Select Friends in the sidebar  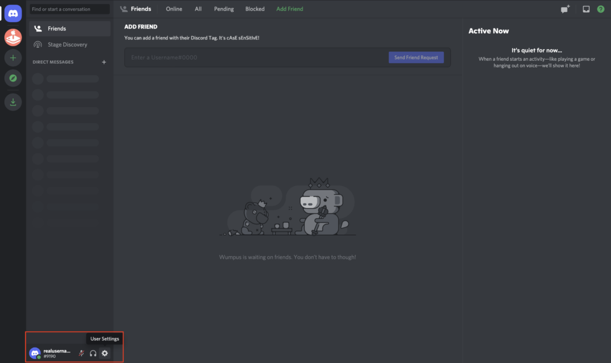click(70, 29)
